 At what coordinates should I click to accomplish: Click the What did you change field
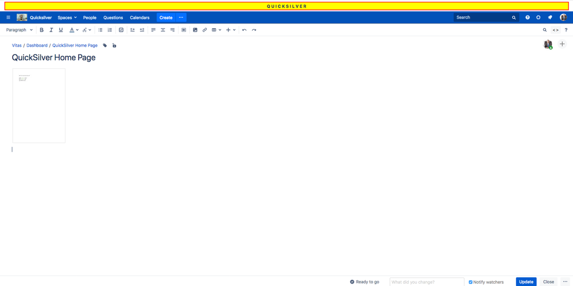[x=427, y=282]
